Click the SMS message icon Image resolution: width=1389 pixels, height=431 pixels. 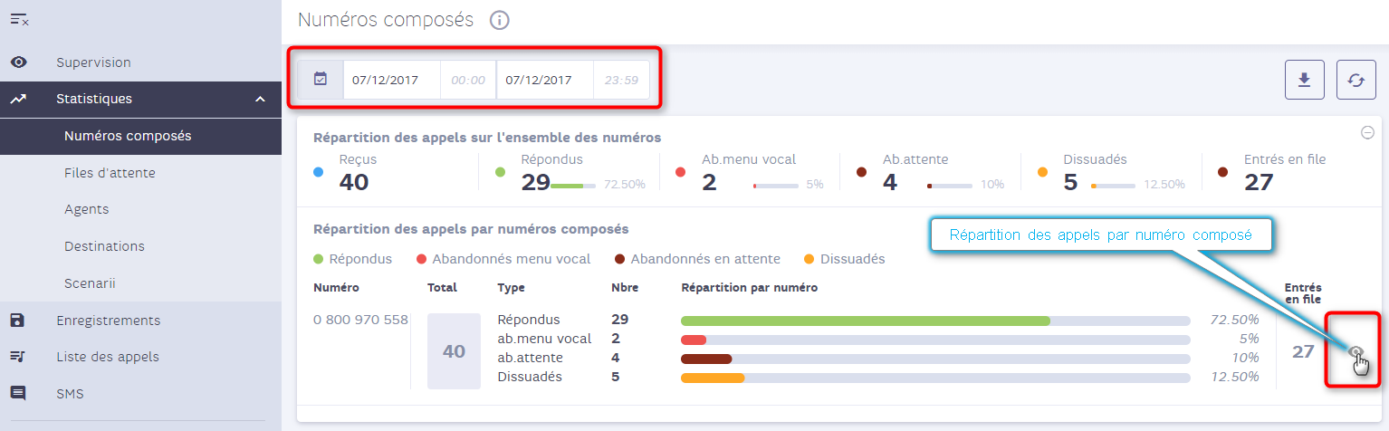(18, 394)
